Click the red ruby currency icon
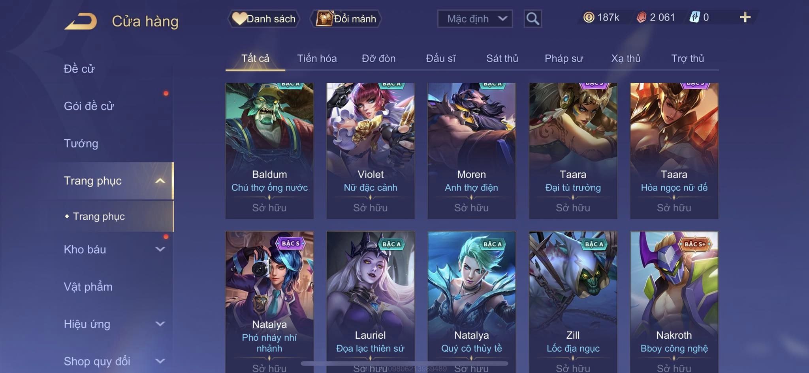 pyautogui.click(x=641, y=17)
